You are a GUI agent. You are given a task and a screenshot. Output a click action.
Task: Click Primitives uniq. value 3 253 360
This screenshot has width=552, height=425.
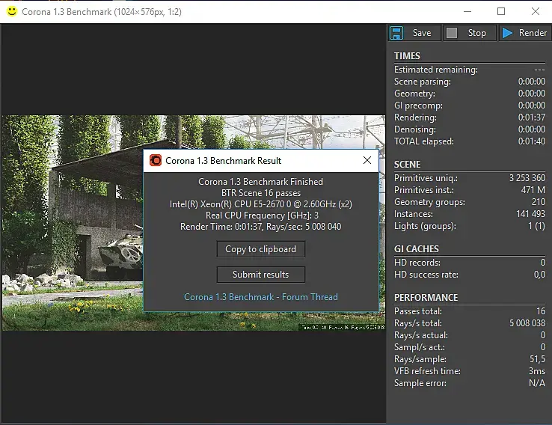coord(527,178)
